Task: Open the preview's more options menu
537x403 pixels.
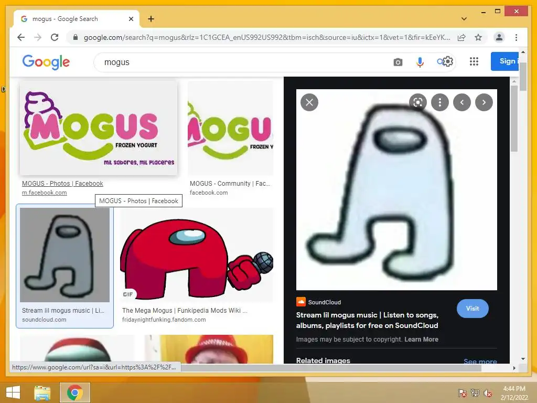Action: coord(440,102)
